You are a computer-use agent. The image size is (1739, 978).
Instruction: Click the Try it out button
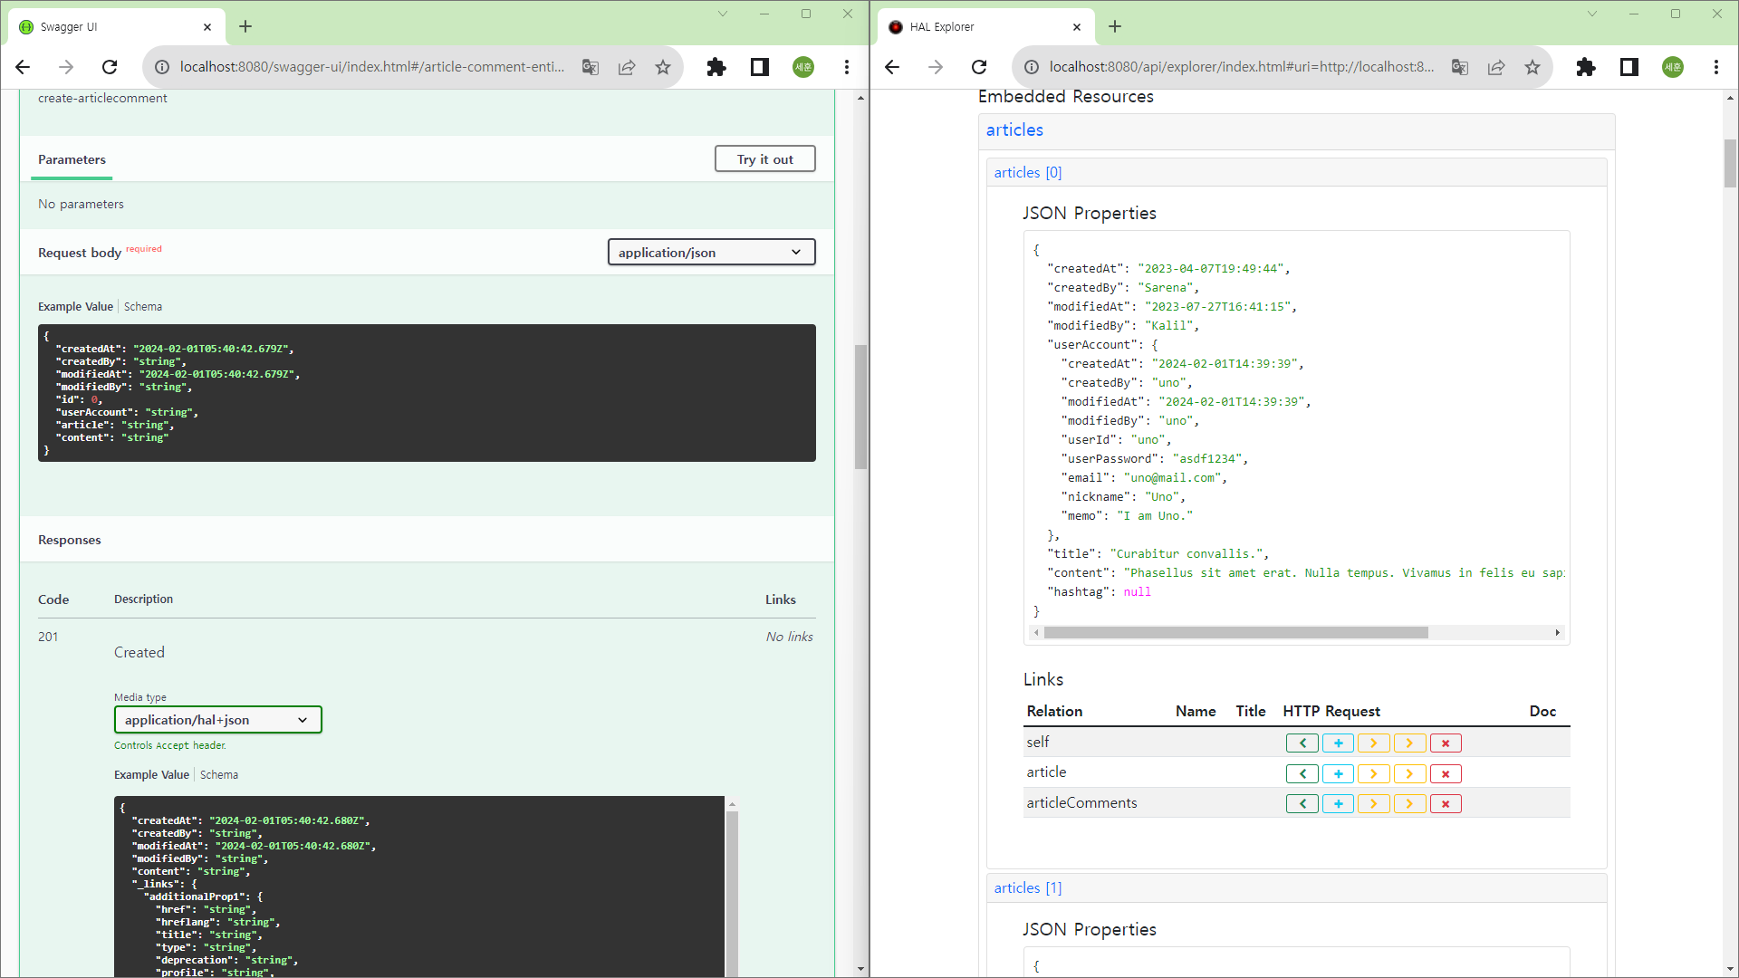click(x=764, y=159)
